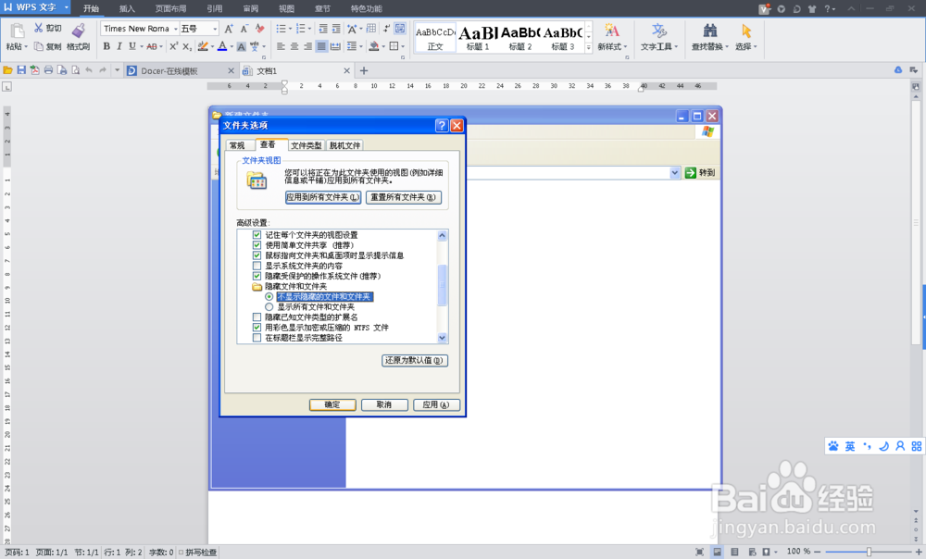Open font color dropdown arrow
The width and height of the screenshot is (926, 559).
pos(231,46)
